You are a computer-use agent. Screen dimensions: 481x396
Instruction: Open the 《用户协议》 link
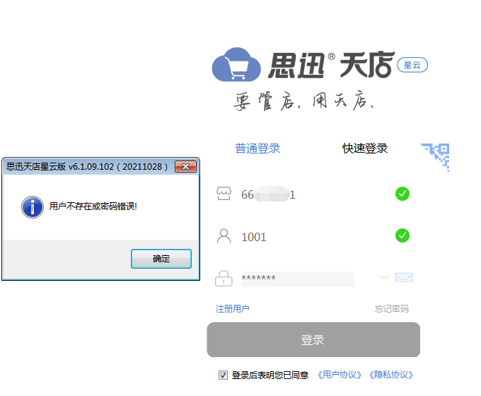(340, 375)
